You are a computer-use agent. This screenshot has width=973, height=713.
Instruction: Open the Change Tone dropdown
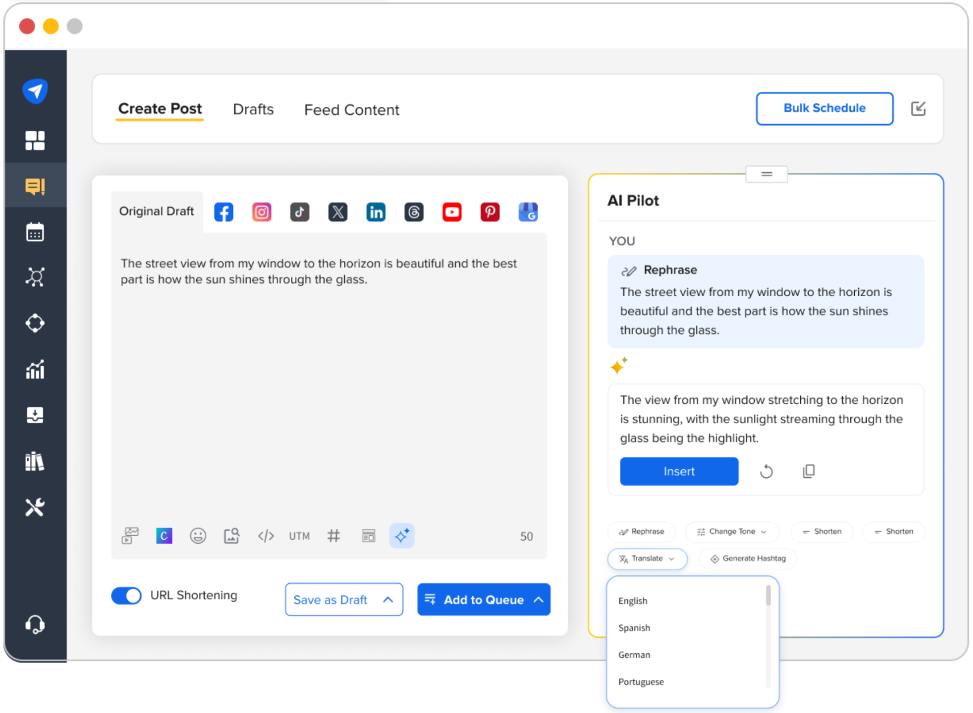click(732, 532)
